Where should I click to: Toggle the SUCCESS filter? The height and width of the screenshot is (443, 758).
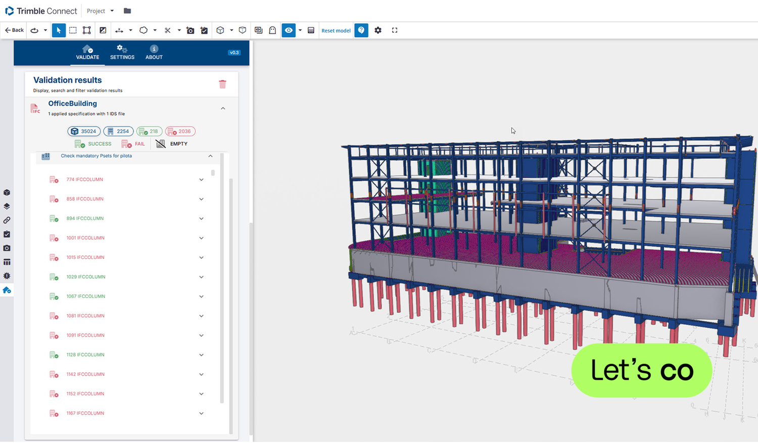point(93,144)
